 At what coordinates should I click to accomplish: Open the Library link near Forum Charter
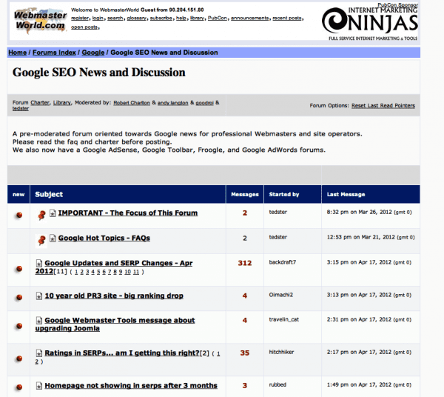coord(61,102)
